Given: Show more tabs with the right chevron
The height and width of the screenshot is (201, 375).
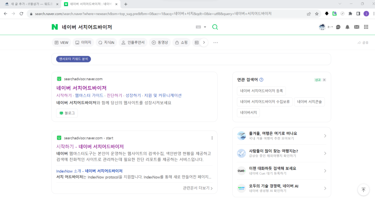Looking at the screenshot, I should pos(204,42).
